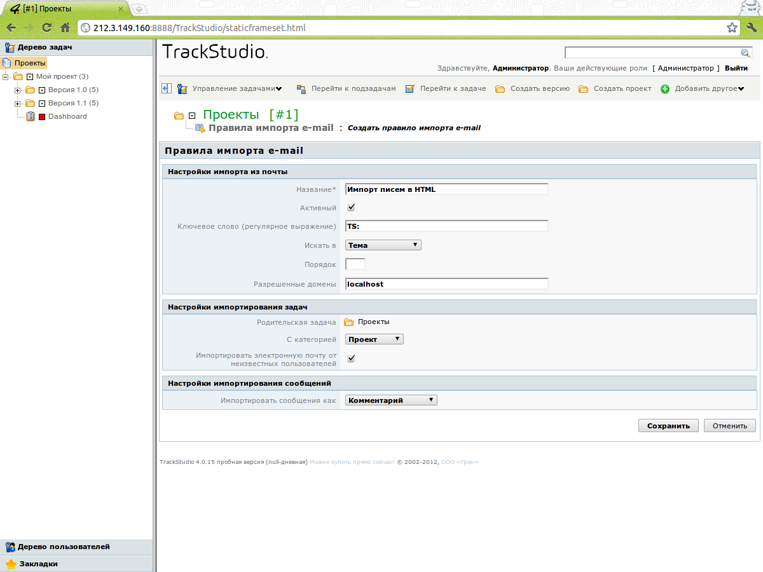The width and height of the screenshot is (763, 572).
Task: Click the Создать проект folder icon
Action: tap(584, 89)
